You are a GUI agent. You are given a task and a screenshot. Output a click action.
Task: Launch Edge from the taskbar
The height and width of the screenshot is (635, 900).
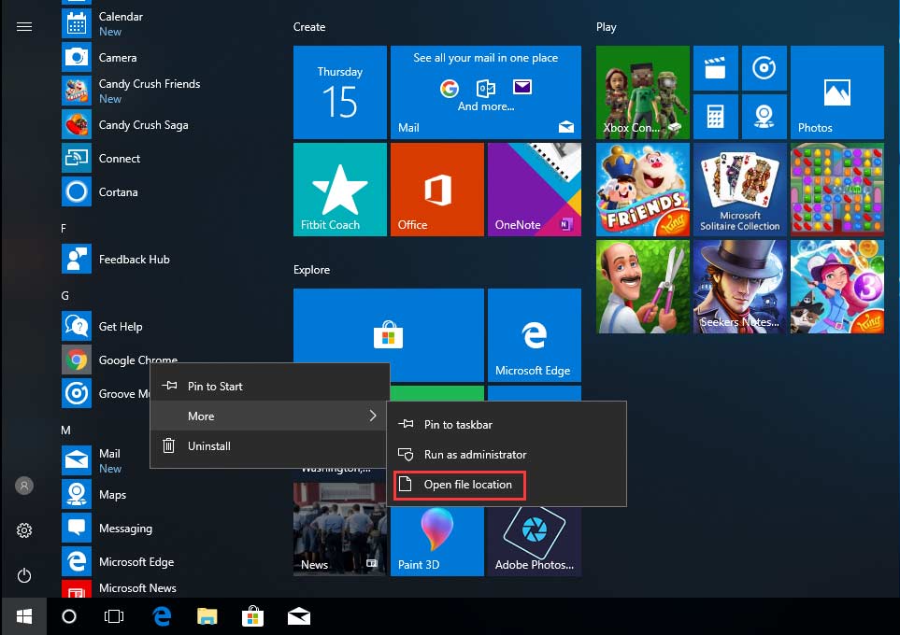[x=162, y=616]
